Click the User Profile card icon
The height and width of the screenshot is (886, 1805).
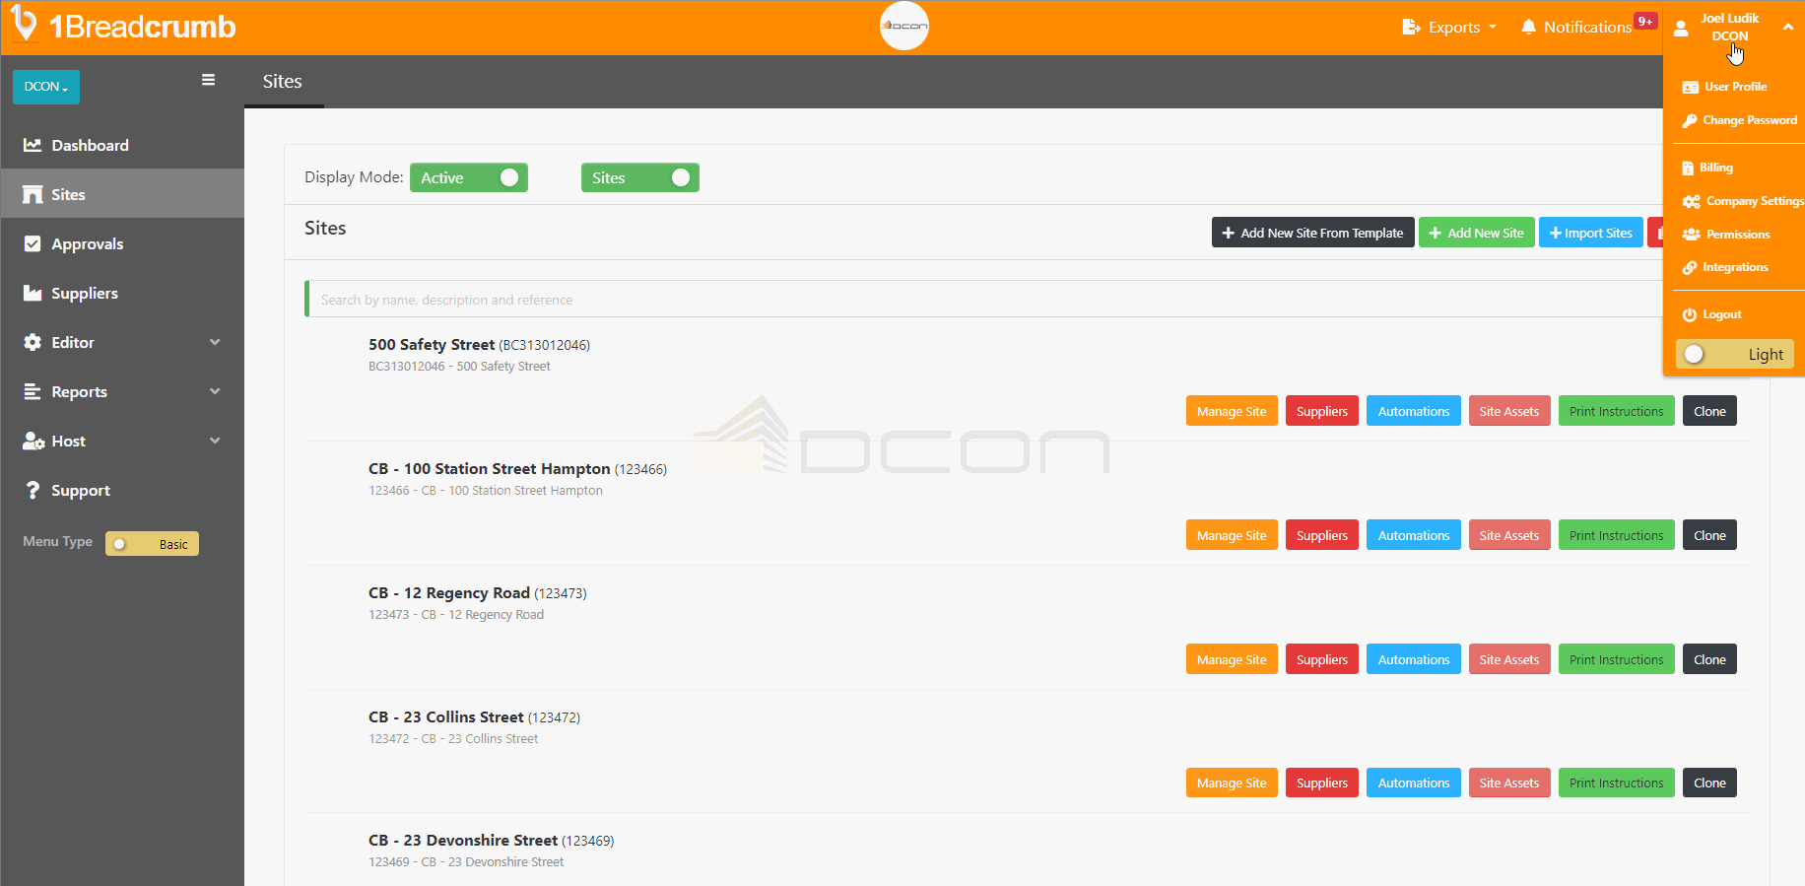pyautogui.click(x=1691, y=87)
